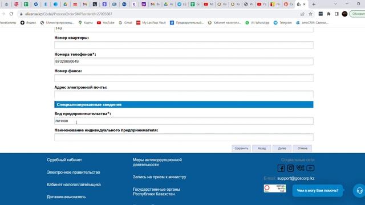This screenshot has width=365, height=205.
Task: Open the Кабинет налогопл... bookmark
Action: (224, 23)
